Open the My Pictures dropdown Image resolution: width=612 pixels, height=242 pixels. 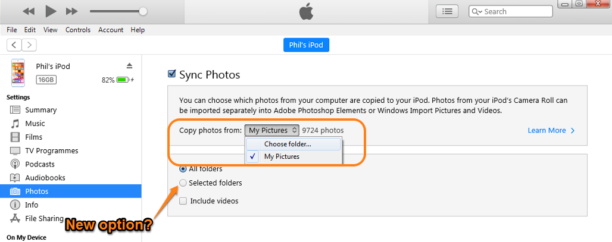273,130
